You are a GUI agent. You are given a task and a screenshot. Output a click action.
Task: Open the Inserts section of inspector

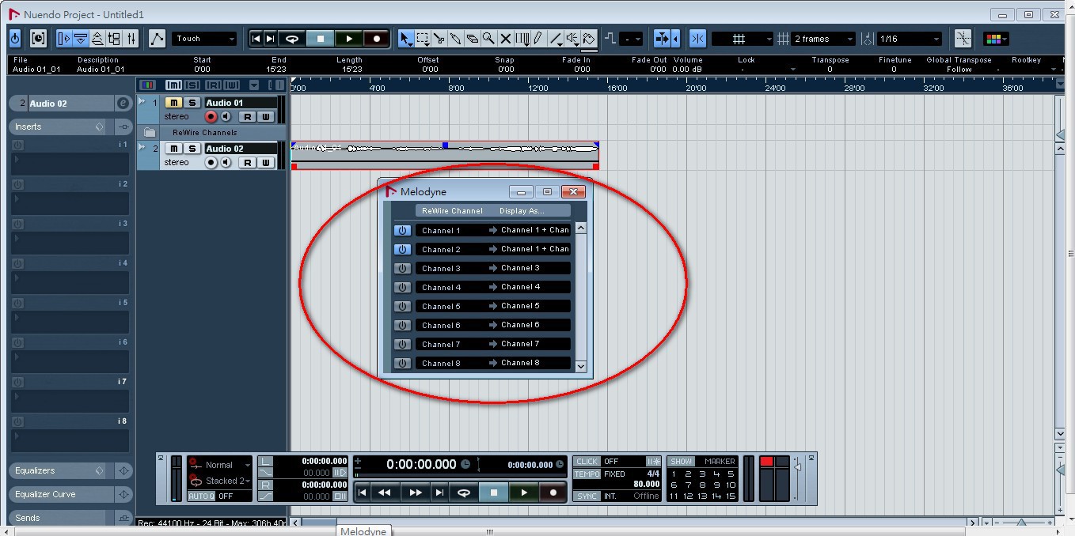pos(55,126)
